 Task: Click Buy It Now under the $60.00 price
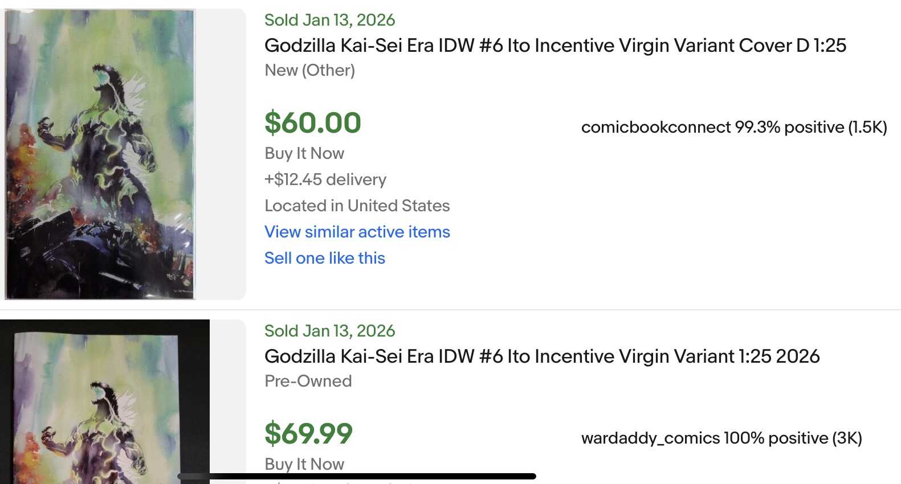click(x=304, y=153)
